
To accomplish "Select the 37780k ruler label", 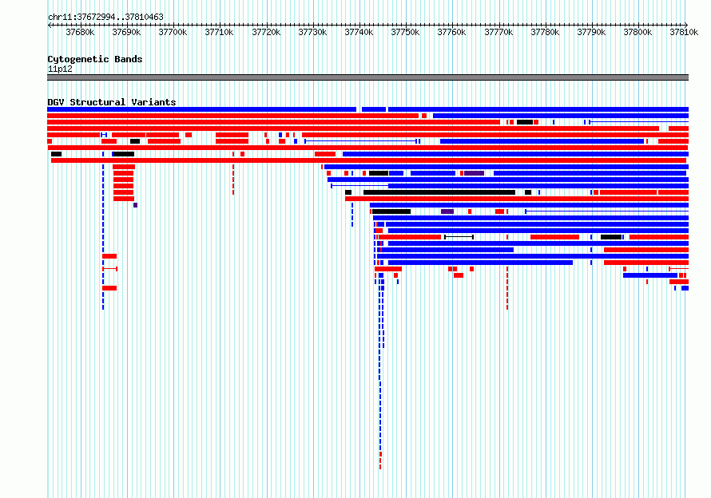I will click(545, 32).
